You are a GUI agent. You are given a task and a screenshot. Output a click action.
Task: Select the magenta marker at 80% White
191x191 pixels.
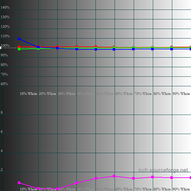click(x=152, y=177)
